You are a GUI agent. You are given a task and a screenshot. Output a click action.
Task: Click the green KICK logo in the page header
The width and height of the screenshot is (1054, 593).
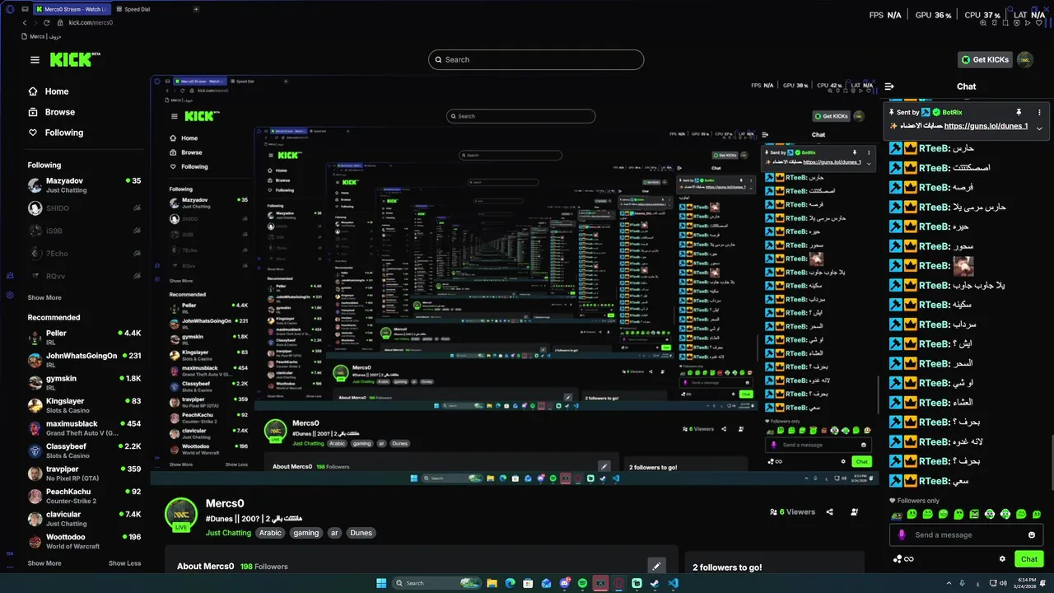[x=74, y=59]
